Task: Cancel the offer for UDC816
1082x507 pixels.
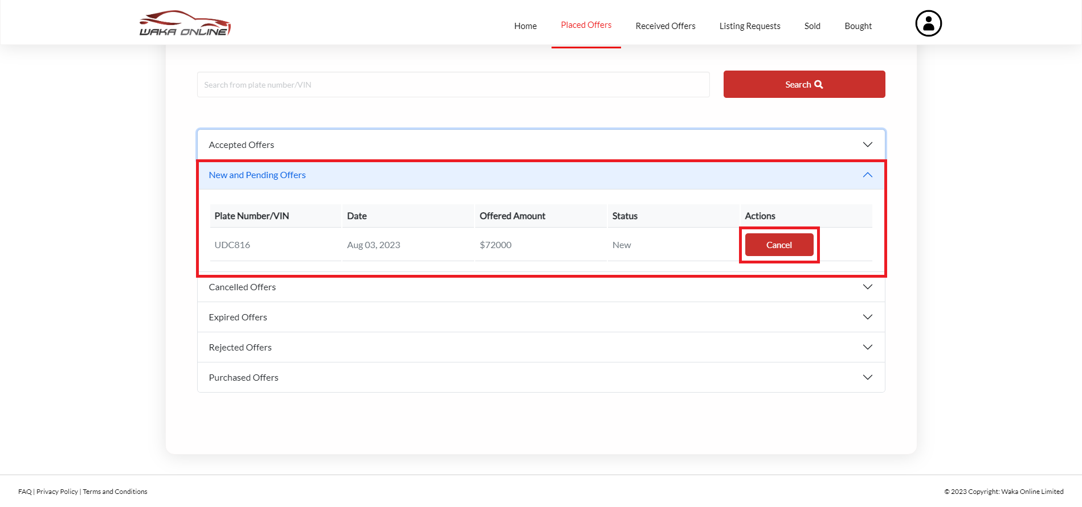Action: (779, 245)
